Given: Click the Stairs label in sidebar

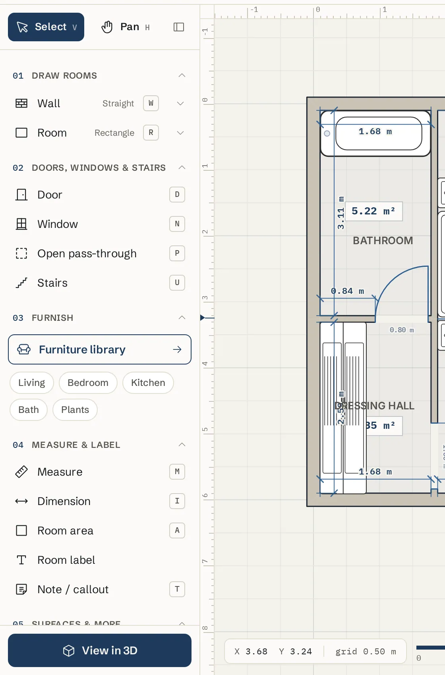Looking at the screenshot, I should point(52,283).
